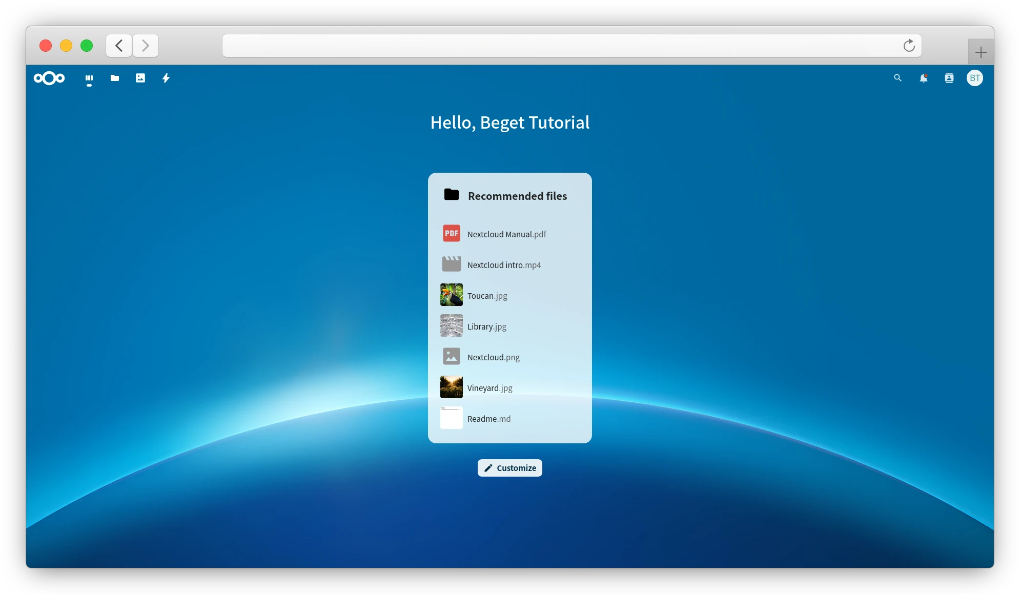Open the Library.jpg thumbnail

pyautogui.click(x=451, y=326)
